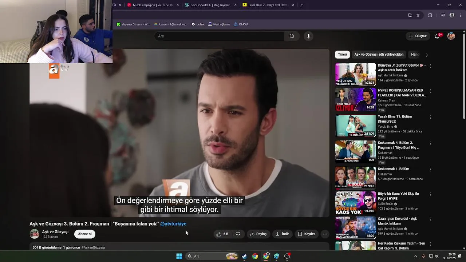Image resolution: width=466 pixels, height=262 pixels.
Task: Open the DFASD bookmark folder
Action: 241,24
